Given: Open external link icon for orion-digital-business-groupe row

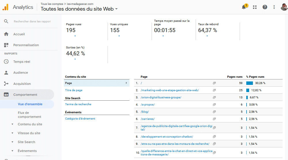Looking at the screenshot, I should tap(214, 97).
